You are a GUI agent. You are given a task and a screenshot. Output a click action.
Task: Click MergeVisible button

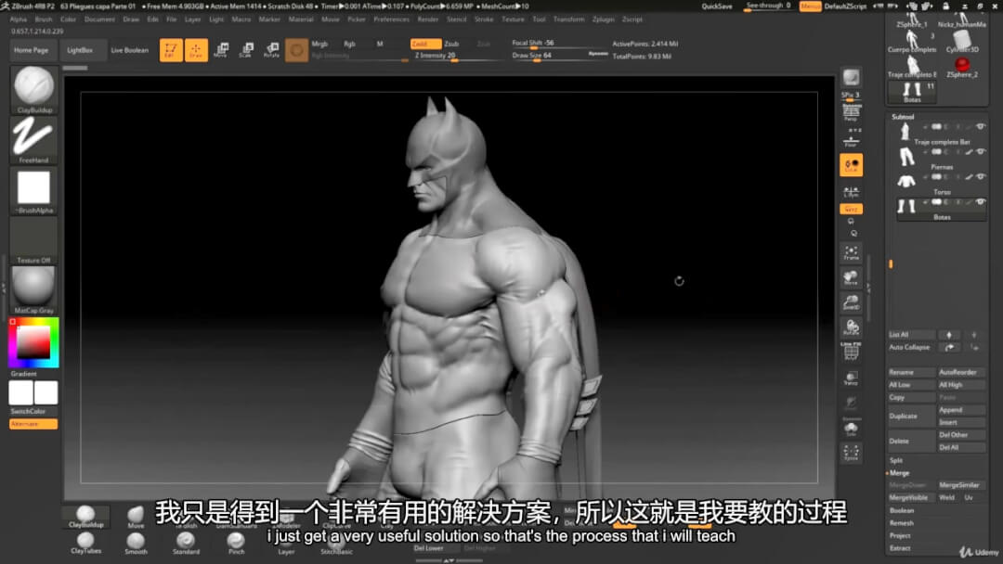click(911, 497)
